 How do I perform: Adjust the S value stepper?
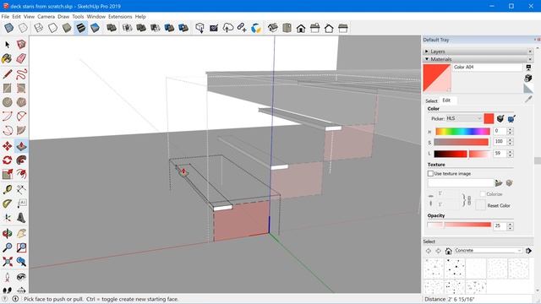pos(511,142)
